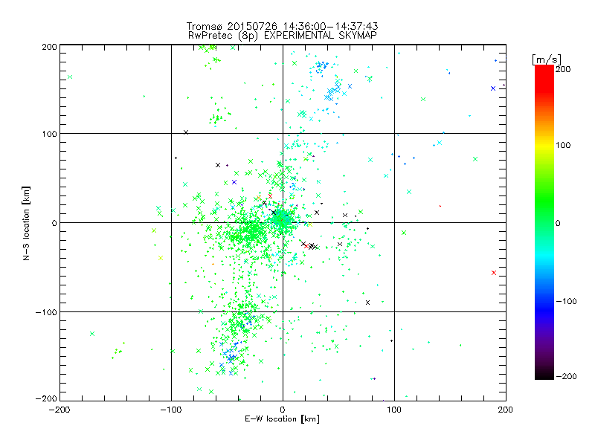Click the N-S axis tick label '-100'

(46, 312)
